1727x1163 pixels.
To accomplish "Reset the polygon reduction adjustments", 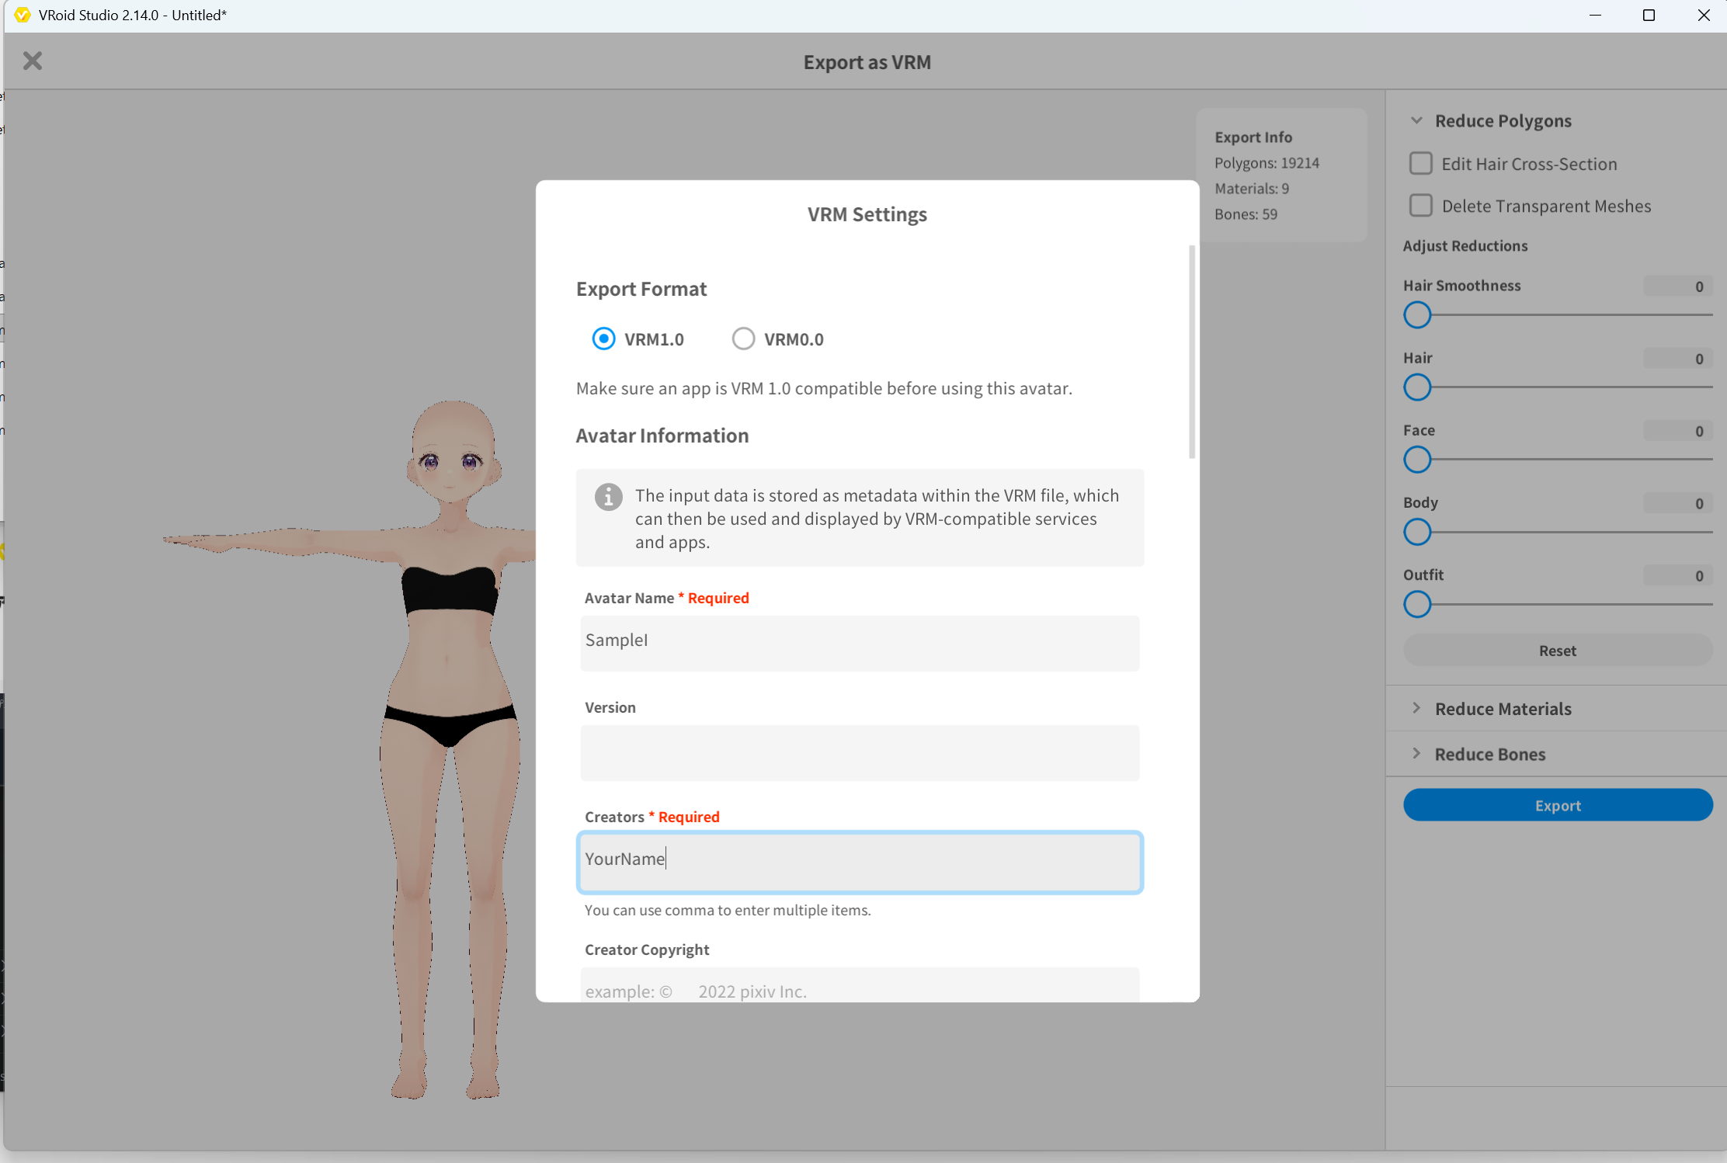I will 1558,651.
